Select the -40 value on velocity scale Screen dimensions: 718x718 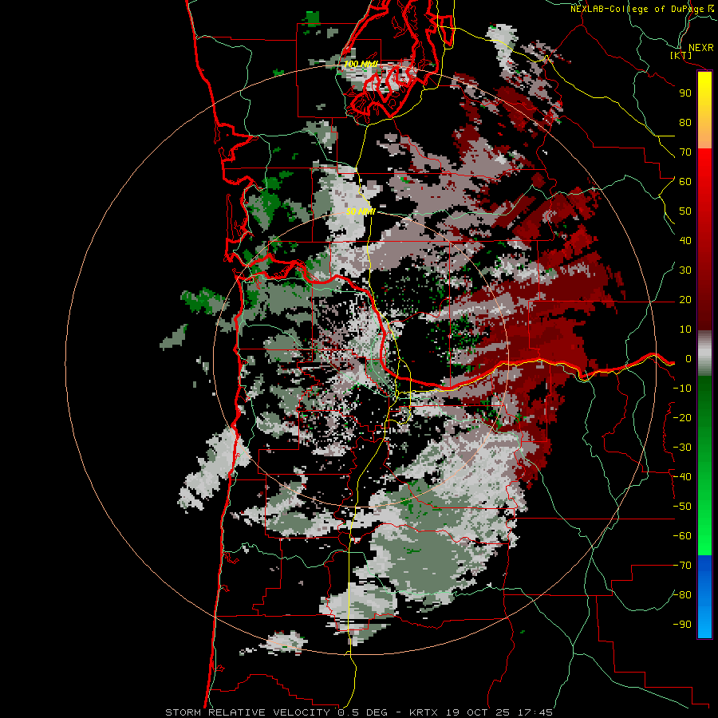pyautogui.click(x=682, y=477)
